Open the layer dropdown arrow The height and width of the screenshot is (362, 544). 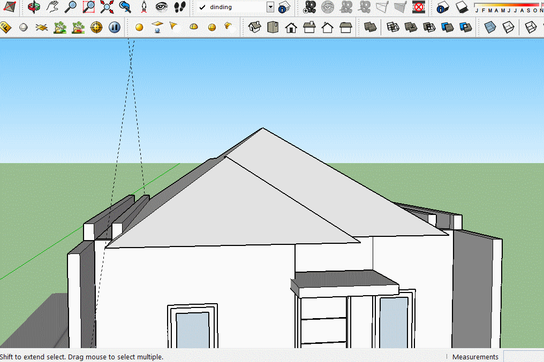[x=270, y=7]
